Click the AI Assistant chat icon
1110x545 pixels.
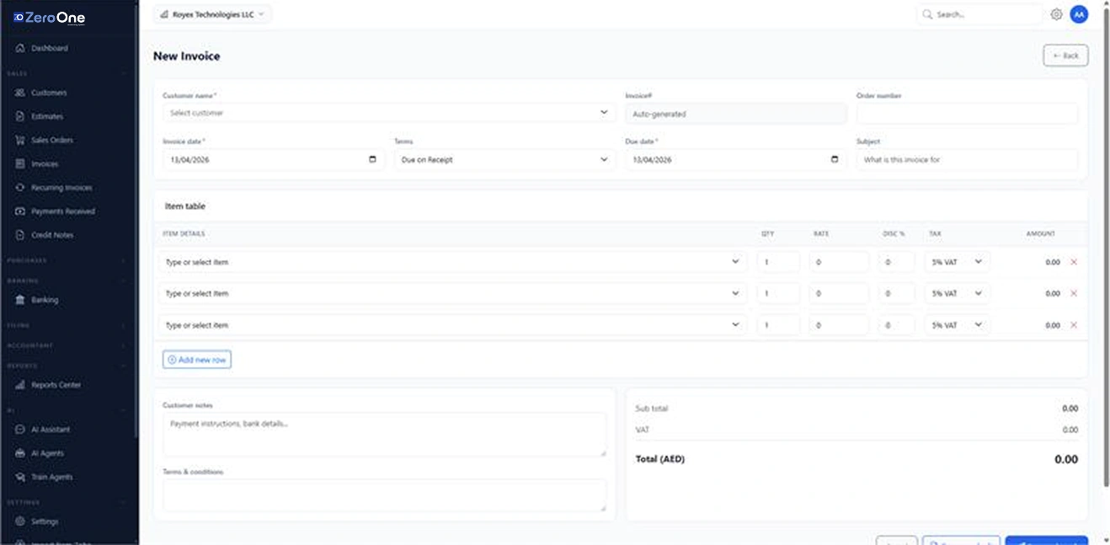click(20, 430)
